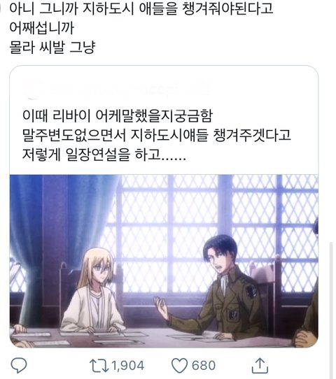Viewport: 336px width, 379px height.
Task: Click the tweet line 어째섭니까
Action: pyautogui.click(x=41, y=28)
